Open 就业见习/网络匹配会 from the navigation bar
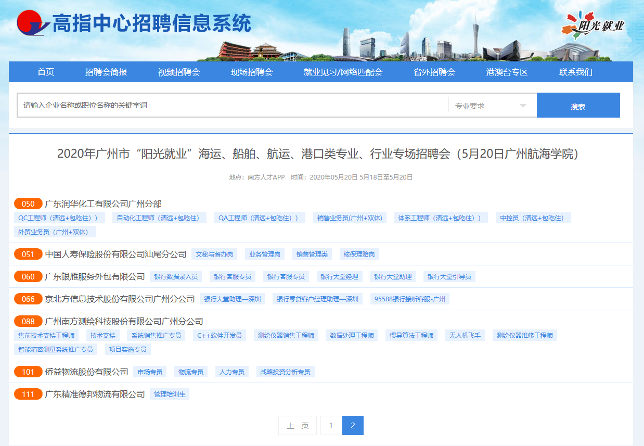 click(x=343, y=72)
